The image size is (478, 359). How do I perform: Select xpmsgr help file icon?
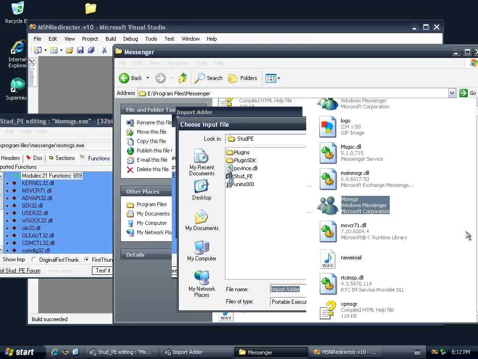(328, 310)
